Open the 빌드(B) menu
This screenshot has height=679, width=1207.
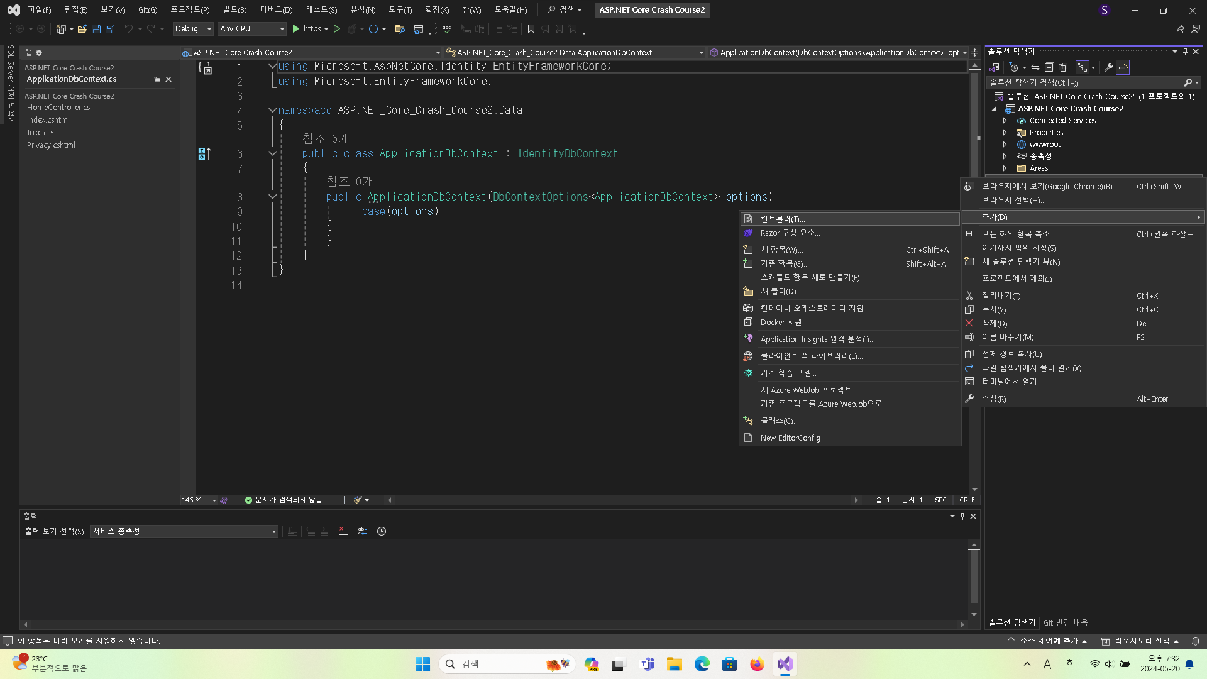tap(234, 9)
